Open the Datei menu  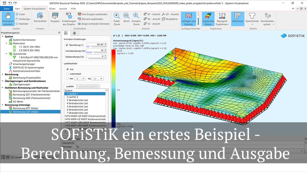click(x=7, y=8)
